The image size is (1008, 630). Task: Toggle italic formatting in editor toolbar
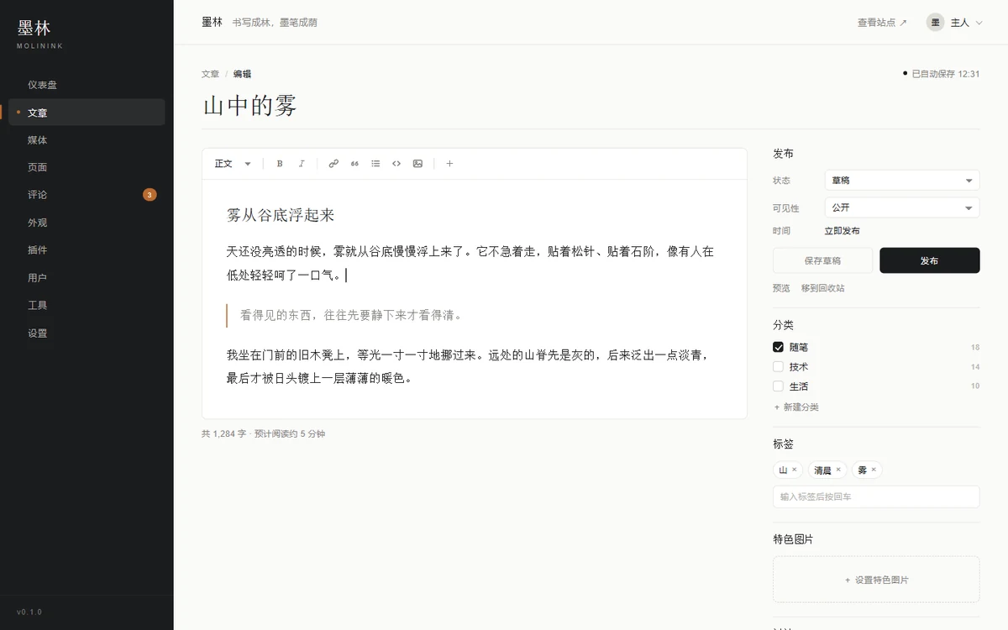(x=302, y=164)
